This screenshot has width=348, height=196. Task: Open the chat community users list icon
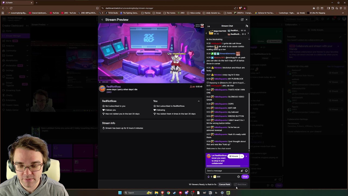(247, 26)
